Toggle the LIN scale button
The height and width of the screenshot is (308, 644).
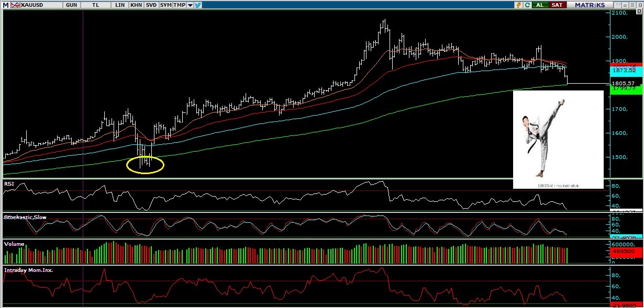[x=120, y=5]
